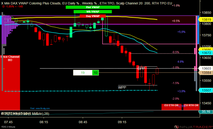
Task: Click the 13450 price axis label
Action: [x=207, y=103]
